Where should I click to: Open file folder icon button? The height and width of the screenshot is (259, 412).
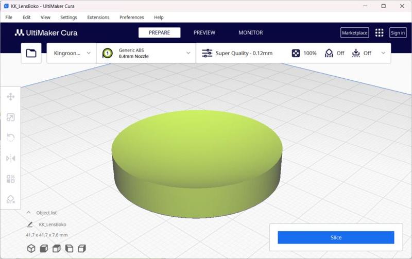31,53
